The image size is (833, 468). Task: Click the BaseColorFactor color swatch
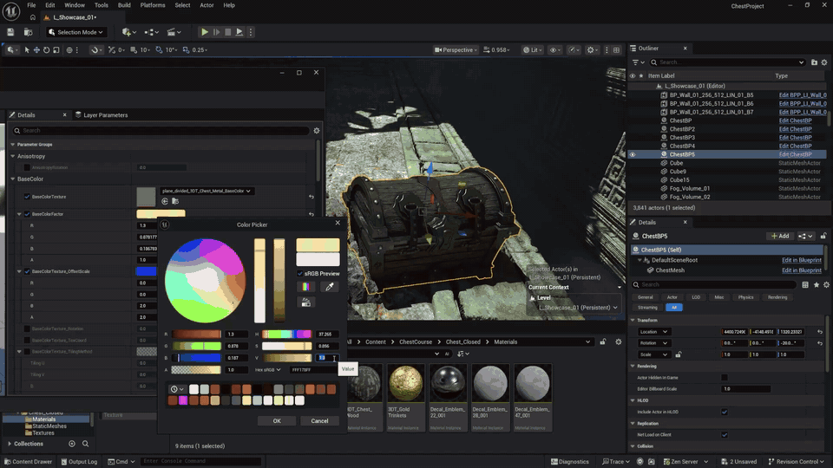(x=161, y=214)
